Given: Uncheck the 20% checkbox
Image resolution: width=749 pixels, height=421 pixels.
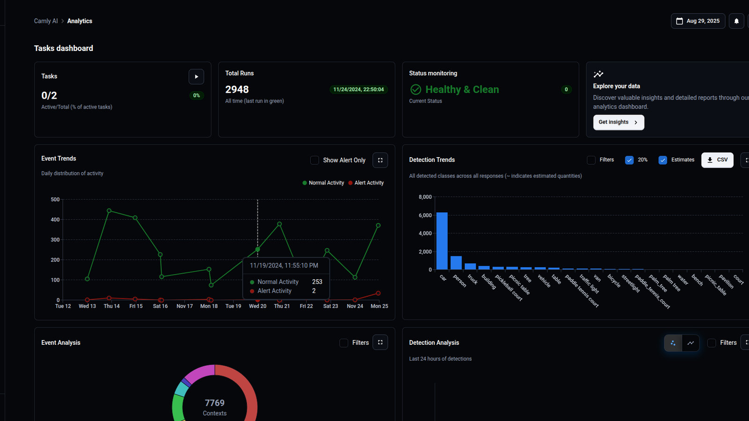Looking at the screenshot, I should tap(629, 160).
